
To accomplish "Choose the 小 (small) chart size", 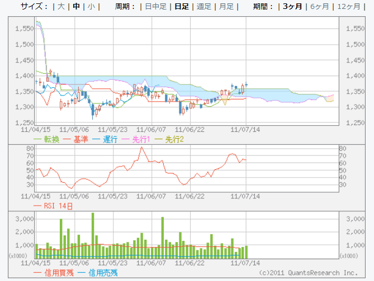I will click(91, 7).
